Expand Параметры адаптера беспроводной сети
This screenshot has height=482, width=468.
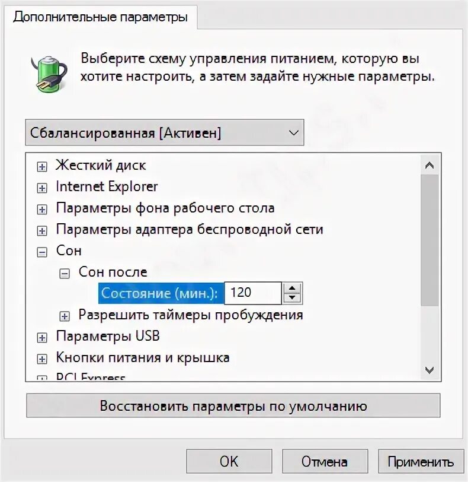coord(42,231)
